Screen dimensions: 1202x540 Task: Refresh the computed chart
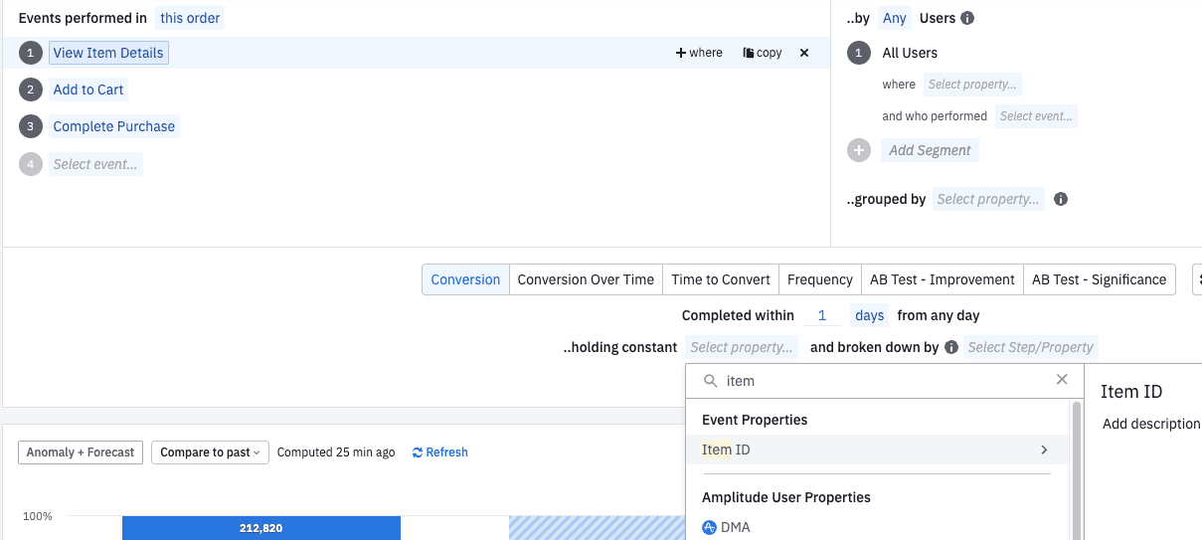439,452
